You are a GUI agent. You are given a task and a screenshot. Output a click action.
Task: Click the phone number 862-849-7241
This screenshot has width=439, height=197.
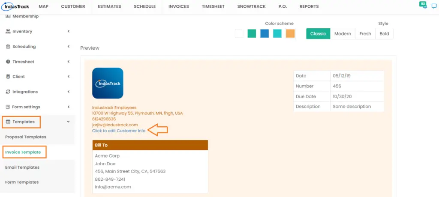pyautogui.click(x=110, y=179)
